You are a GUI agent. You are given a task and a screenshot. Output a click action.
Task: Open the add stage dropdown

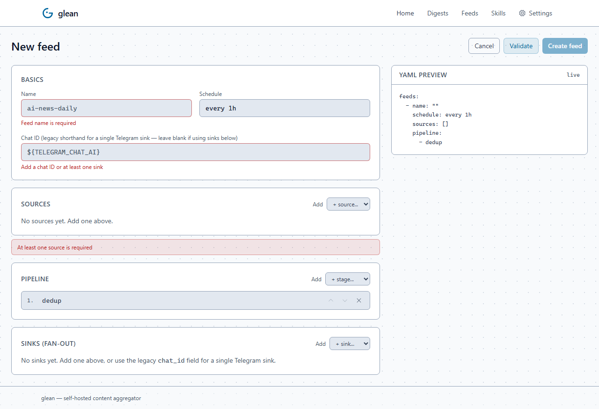(348, 279)
